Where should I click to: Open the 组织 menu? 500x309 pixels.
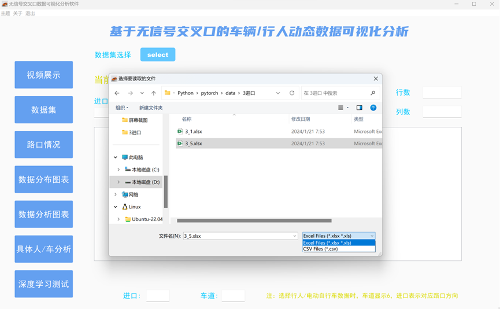[122, 108]
